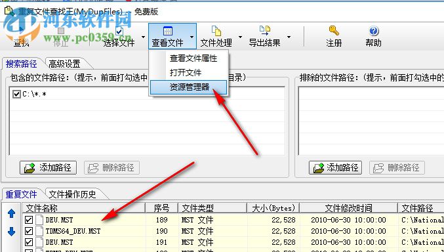Click the sequence number 190 cell
The height and width of the screenshot is (252, 444).
coord(162,231)
